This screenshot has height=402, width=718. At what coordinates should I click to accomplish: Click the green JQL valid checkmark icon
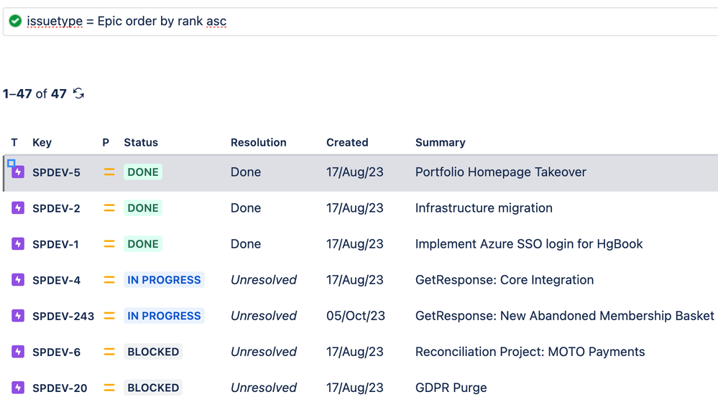point(15,21)
